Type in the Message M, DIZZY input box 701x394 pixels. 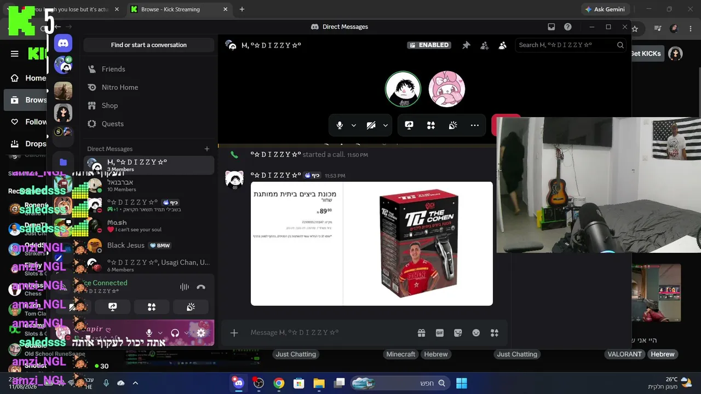pyautogui.click(x=330, y=333)
